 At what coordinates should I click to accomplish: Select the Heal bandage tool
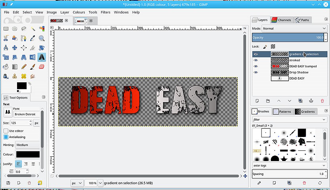24,76
